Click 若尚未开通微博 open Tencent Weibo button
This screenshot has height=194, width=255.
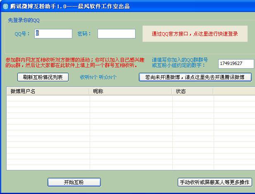pyautogui.click(x=195, y=77)
